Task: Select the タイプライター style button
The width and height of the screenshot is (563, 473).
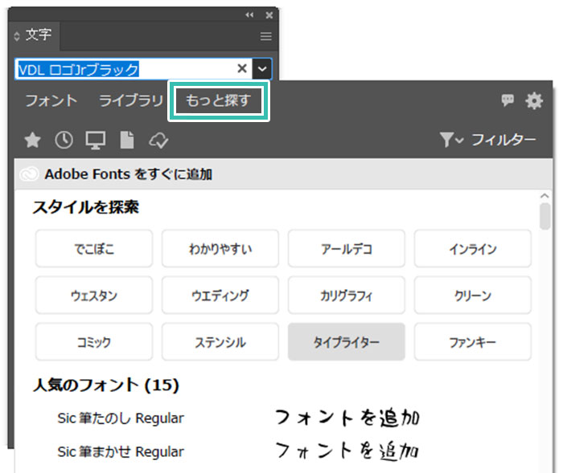Action: point(346,342)
